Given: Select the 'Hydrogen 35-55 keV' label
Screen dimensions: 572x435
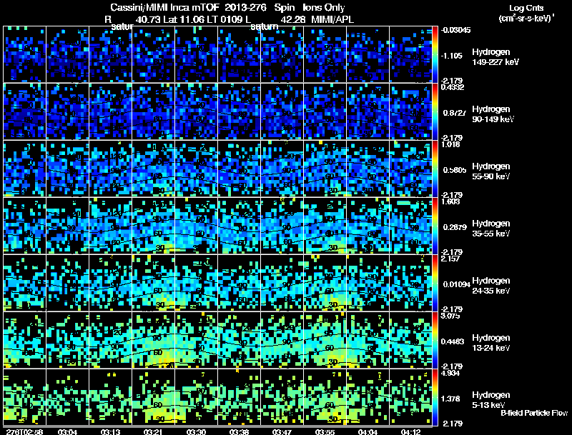Looking at the screenshot, I should [491, 229].
